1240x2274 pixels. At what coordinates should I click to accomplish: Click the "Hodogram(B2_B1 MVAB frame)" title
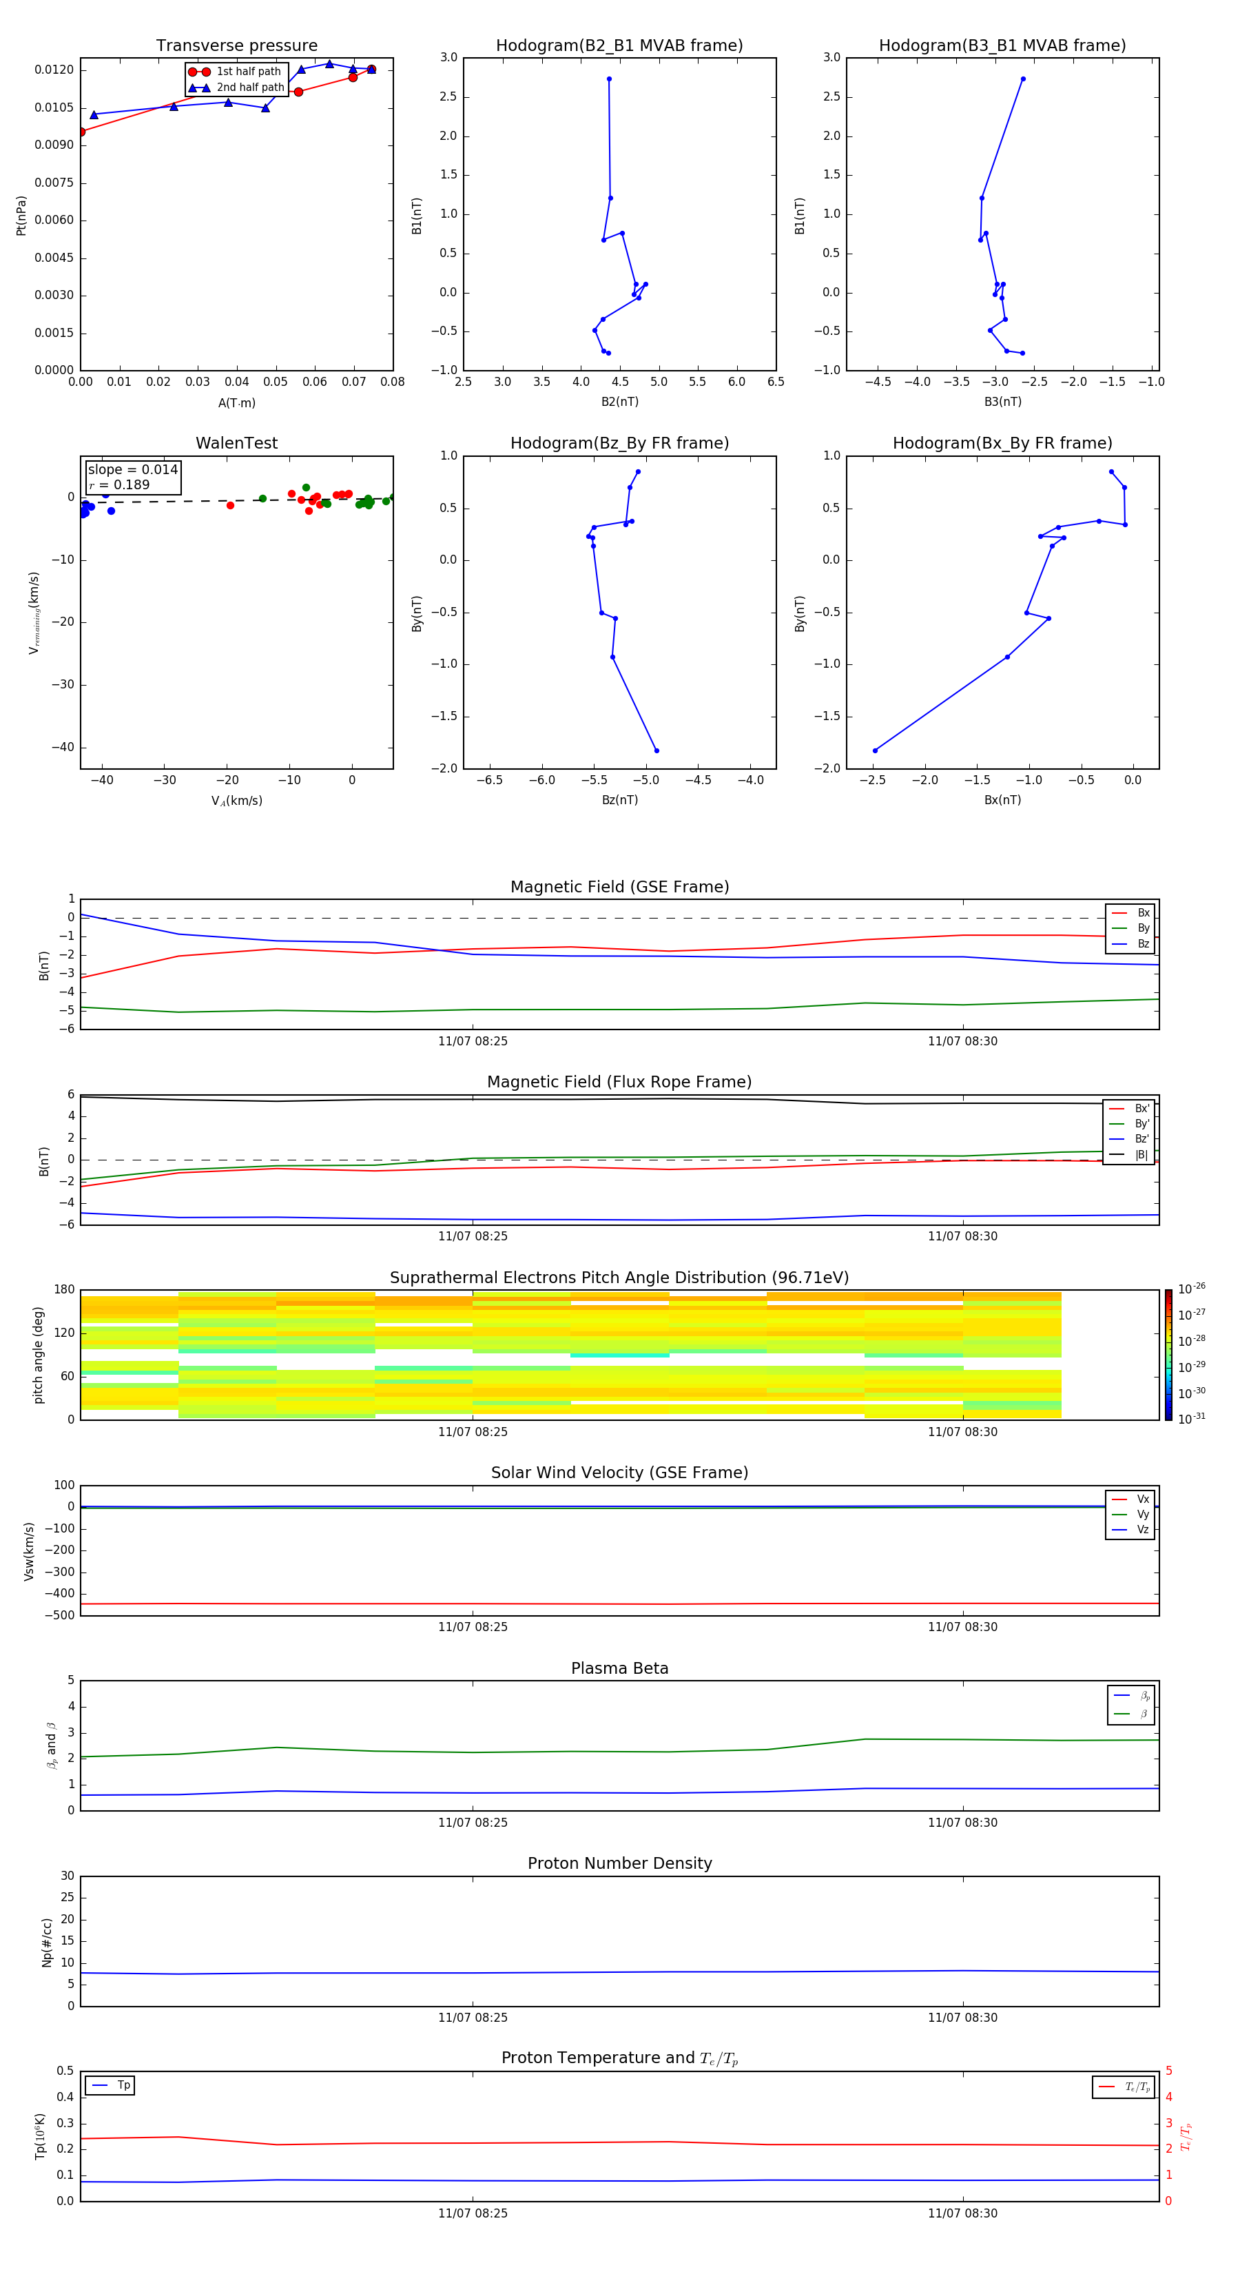coord(619,46)
